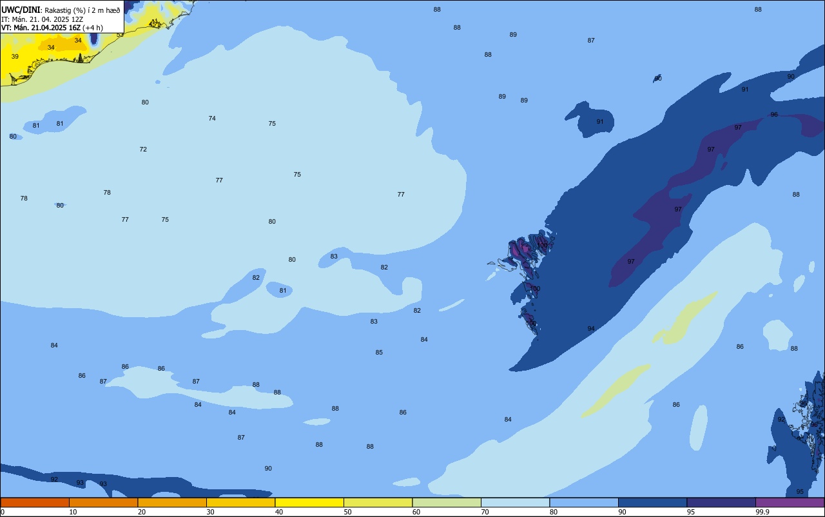Viewport: 825px width, 517px height.
Task: Click the VT valid time line 16Z
Action: pos(52,28)
